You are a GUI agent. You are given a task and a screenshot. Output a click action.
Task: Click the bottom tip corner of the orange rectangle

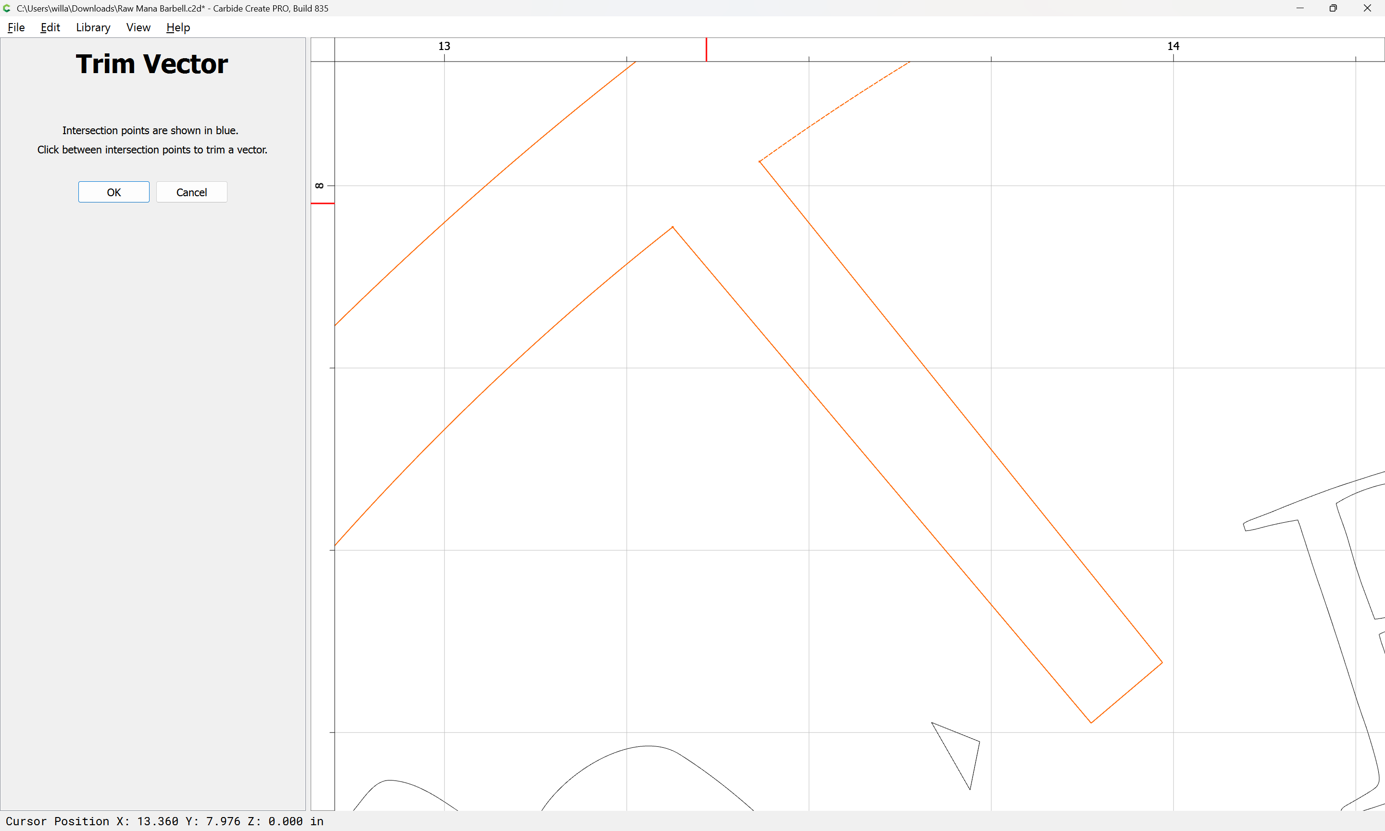tap(1091, 722)
